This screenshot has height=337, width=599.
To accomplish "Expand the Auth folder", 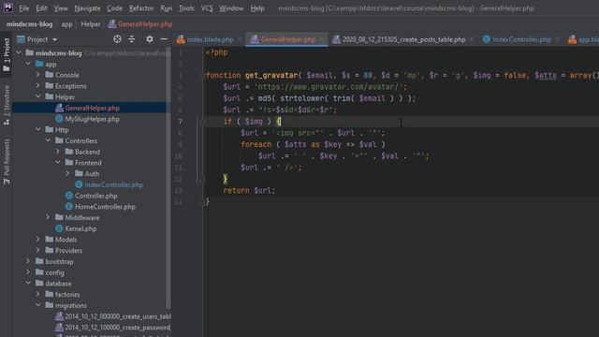I will pyautogui.click(x=68, y=173).
